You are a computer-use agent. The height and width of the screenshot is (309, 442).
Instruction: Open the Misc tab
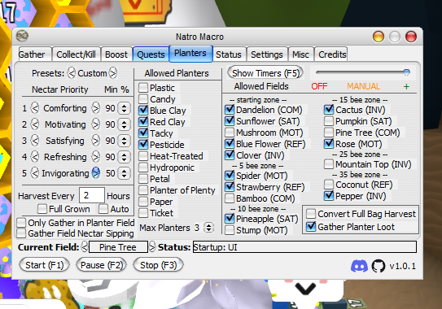[300, 54]
